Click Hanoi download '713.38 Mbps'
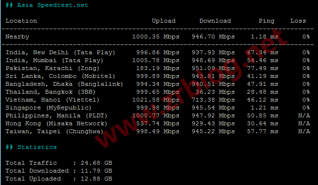 coord(213,100)
